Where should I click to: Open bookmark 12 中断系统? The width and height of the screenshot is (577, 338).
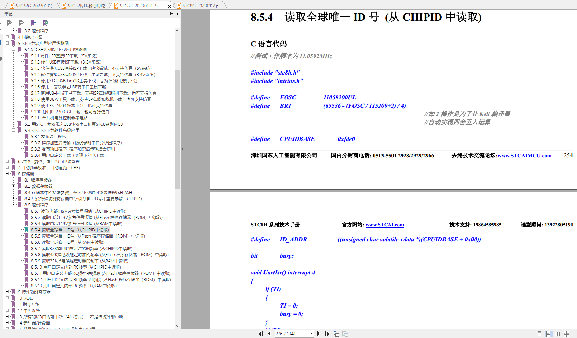click(29, 311)
